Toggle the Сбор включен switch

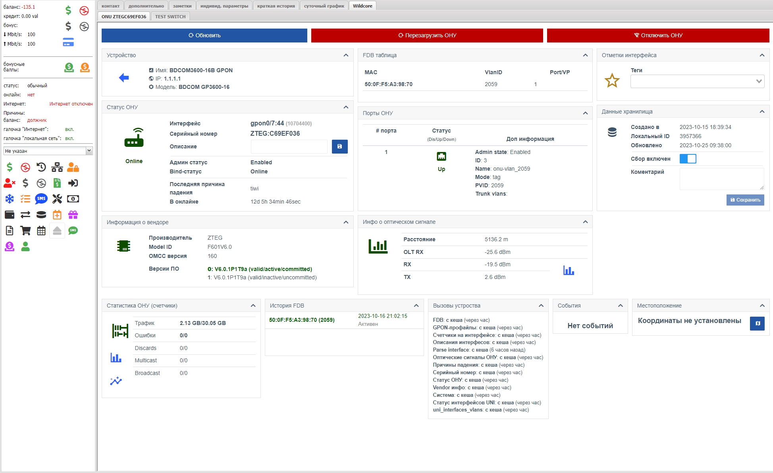[688, 159]
